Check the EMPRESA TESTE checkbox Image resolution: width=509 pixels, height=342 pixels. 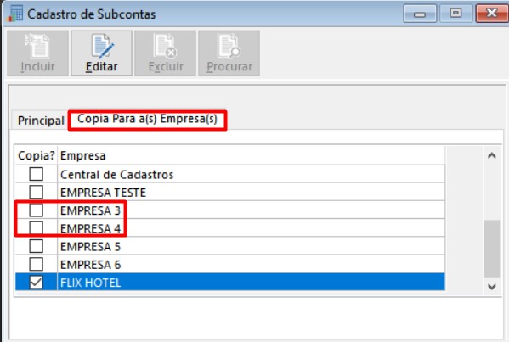coord(36,192)
